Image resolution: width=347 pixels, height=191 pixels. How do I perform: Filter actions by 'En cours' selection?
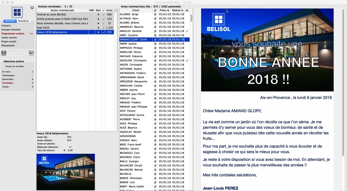[x=6, y=71]
